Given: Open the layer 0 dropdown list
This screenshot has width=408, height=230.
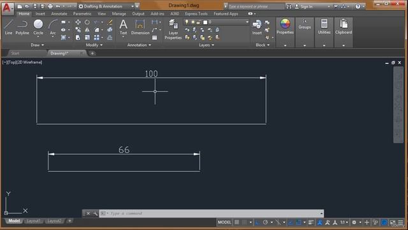Looking at the screenshot, I should pyautogui.click(x=217, y=22).
